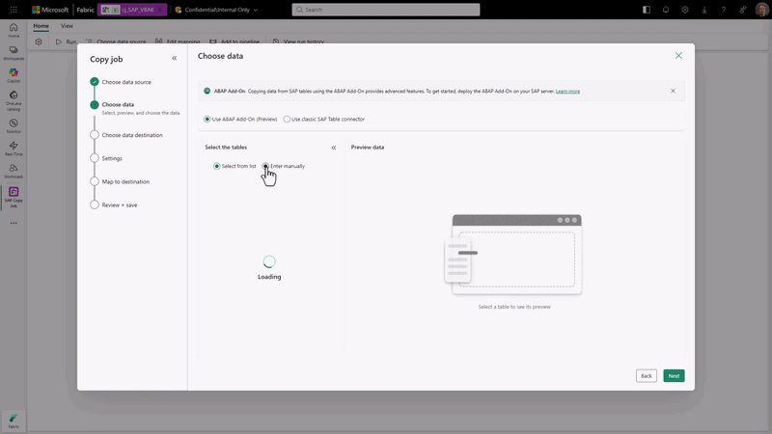Switch to the View ribbon tab
This screenshot has height=434, width=772.
67,26
